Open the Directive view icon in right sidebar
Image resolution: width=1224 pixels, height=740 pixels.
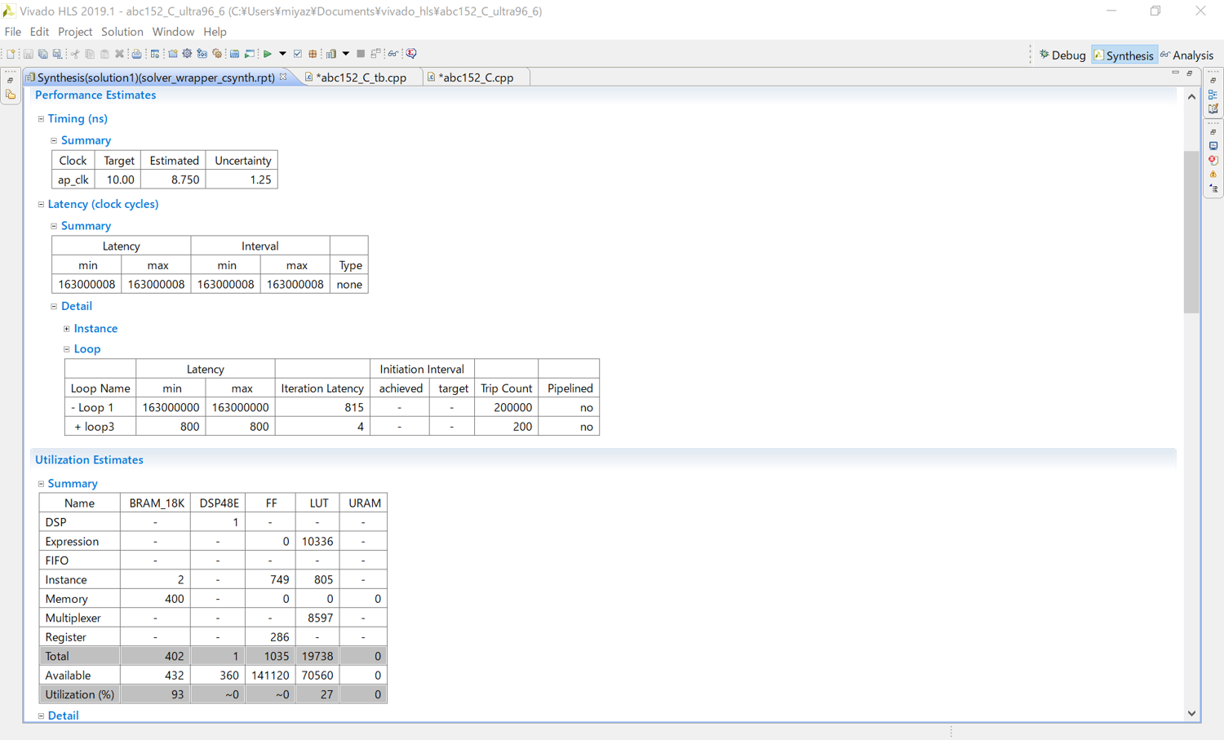point(1213,109)
